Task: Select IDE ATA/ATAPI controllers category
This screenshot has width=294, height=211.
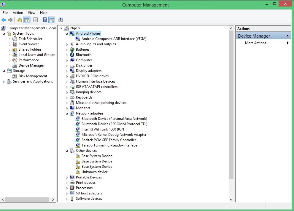Action: [x=96, y=87]
